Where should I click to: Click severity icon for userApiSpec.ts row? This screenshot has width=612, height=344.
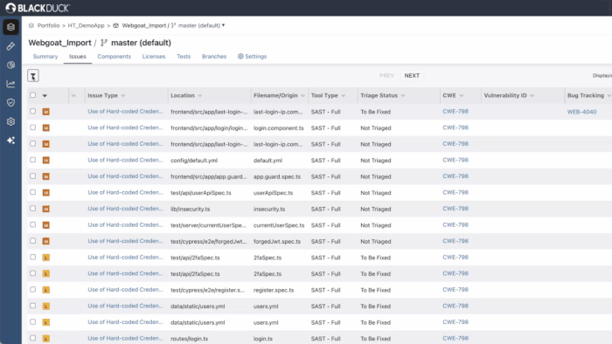pos(46,192)
